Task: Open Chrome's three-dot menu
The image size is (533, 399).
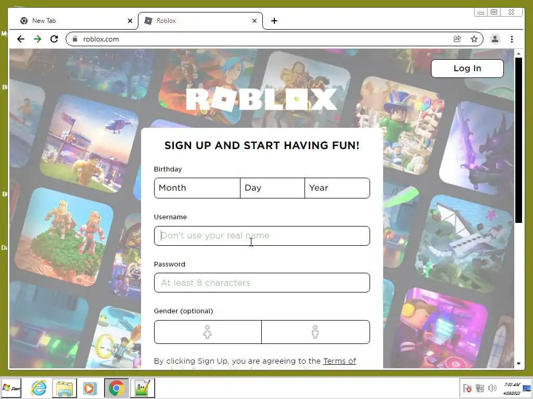Action: coord(512,39)
